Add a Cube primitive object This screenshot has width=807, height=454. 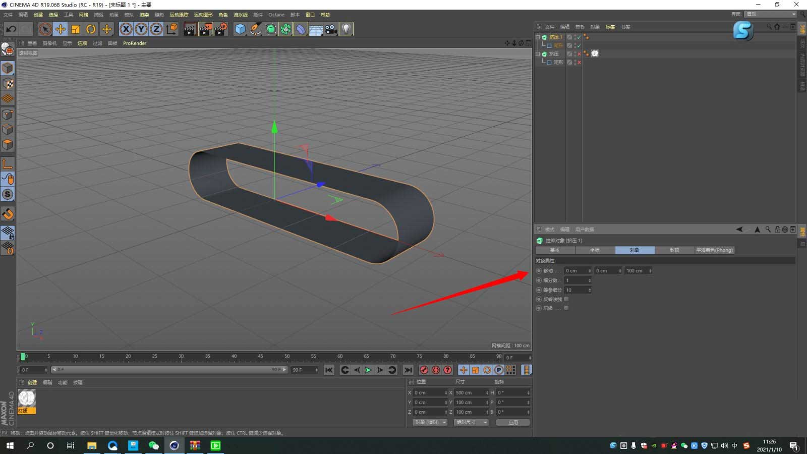pos(240,29)
